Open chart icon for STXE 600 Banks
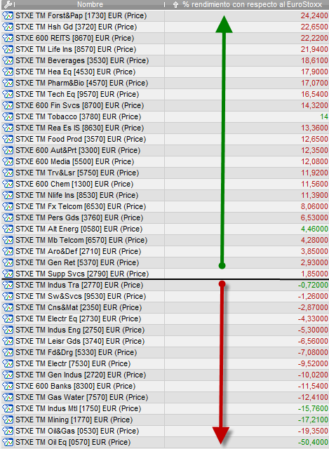The width and height of the screenshot is (329, 449). (8, 386)
